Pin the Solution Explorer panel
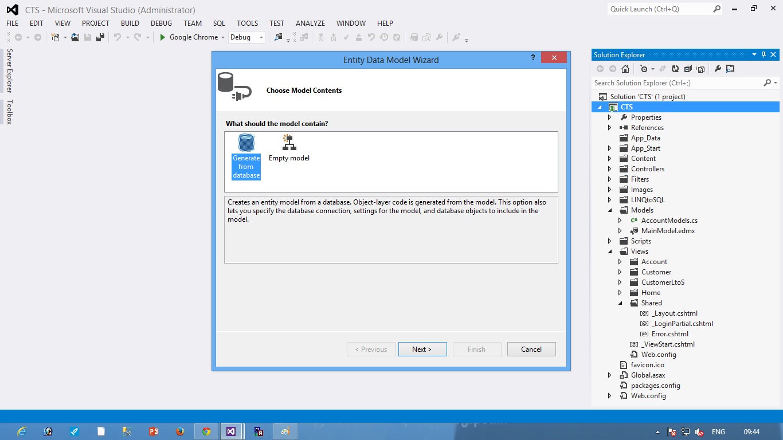The height and width of the screenshot is (440, 783). point(764,55)
